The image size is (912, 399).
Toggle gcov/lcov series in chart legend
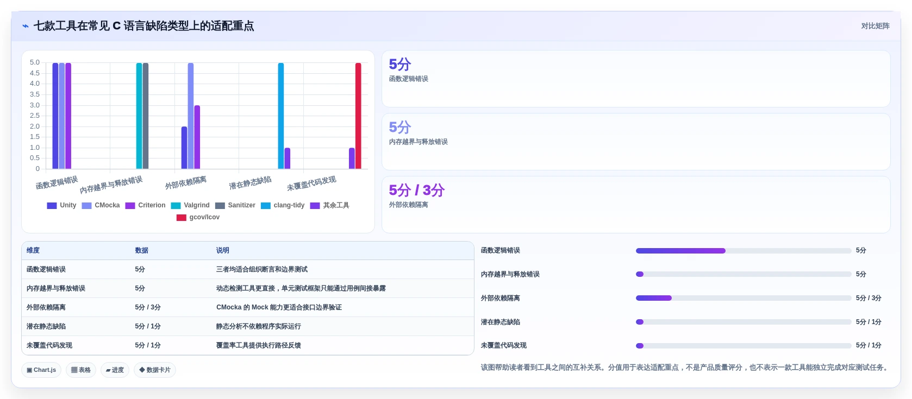coord(198,218)
